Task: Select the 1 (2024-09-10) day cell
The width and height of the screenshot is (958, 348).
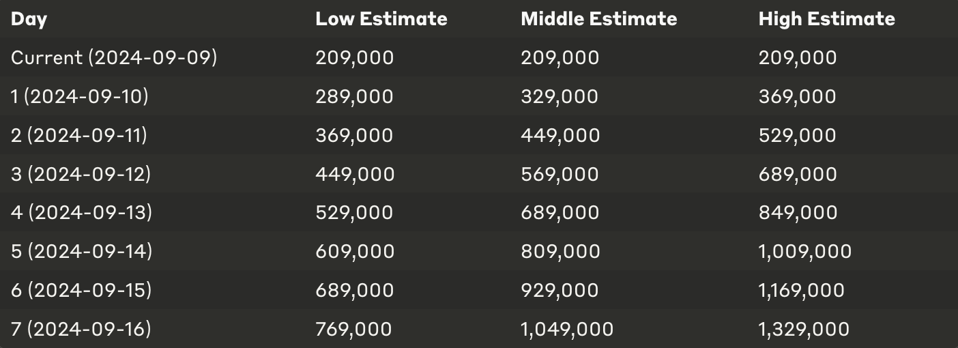Action: (80, 96)
